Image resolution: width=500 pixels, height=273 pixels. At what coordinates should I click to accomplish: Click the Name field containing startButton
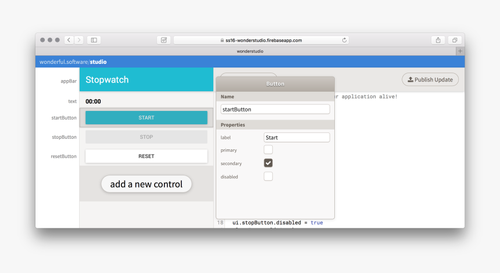tap(275, 109)
